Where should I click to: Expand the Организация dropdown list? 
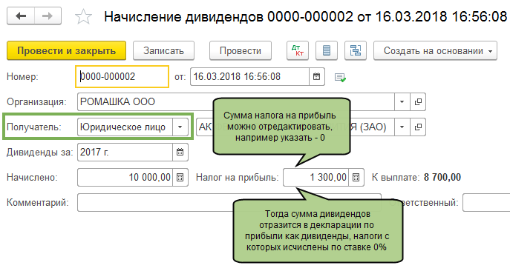click(x=402, y=101)
